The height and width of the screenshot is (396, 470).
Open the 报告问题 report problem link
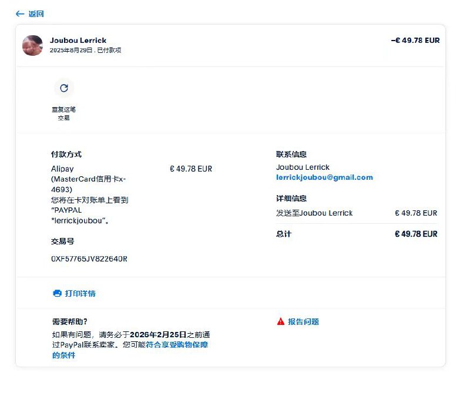(x=303, y=322)
